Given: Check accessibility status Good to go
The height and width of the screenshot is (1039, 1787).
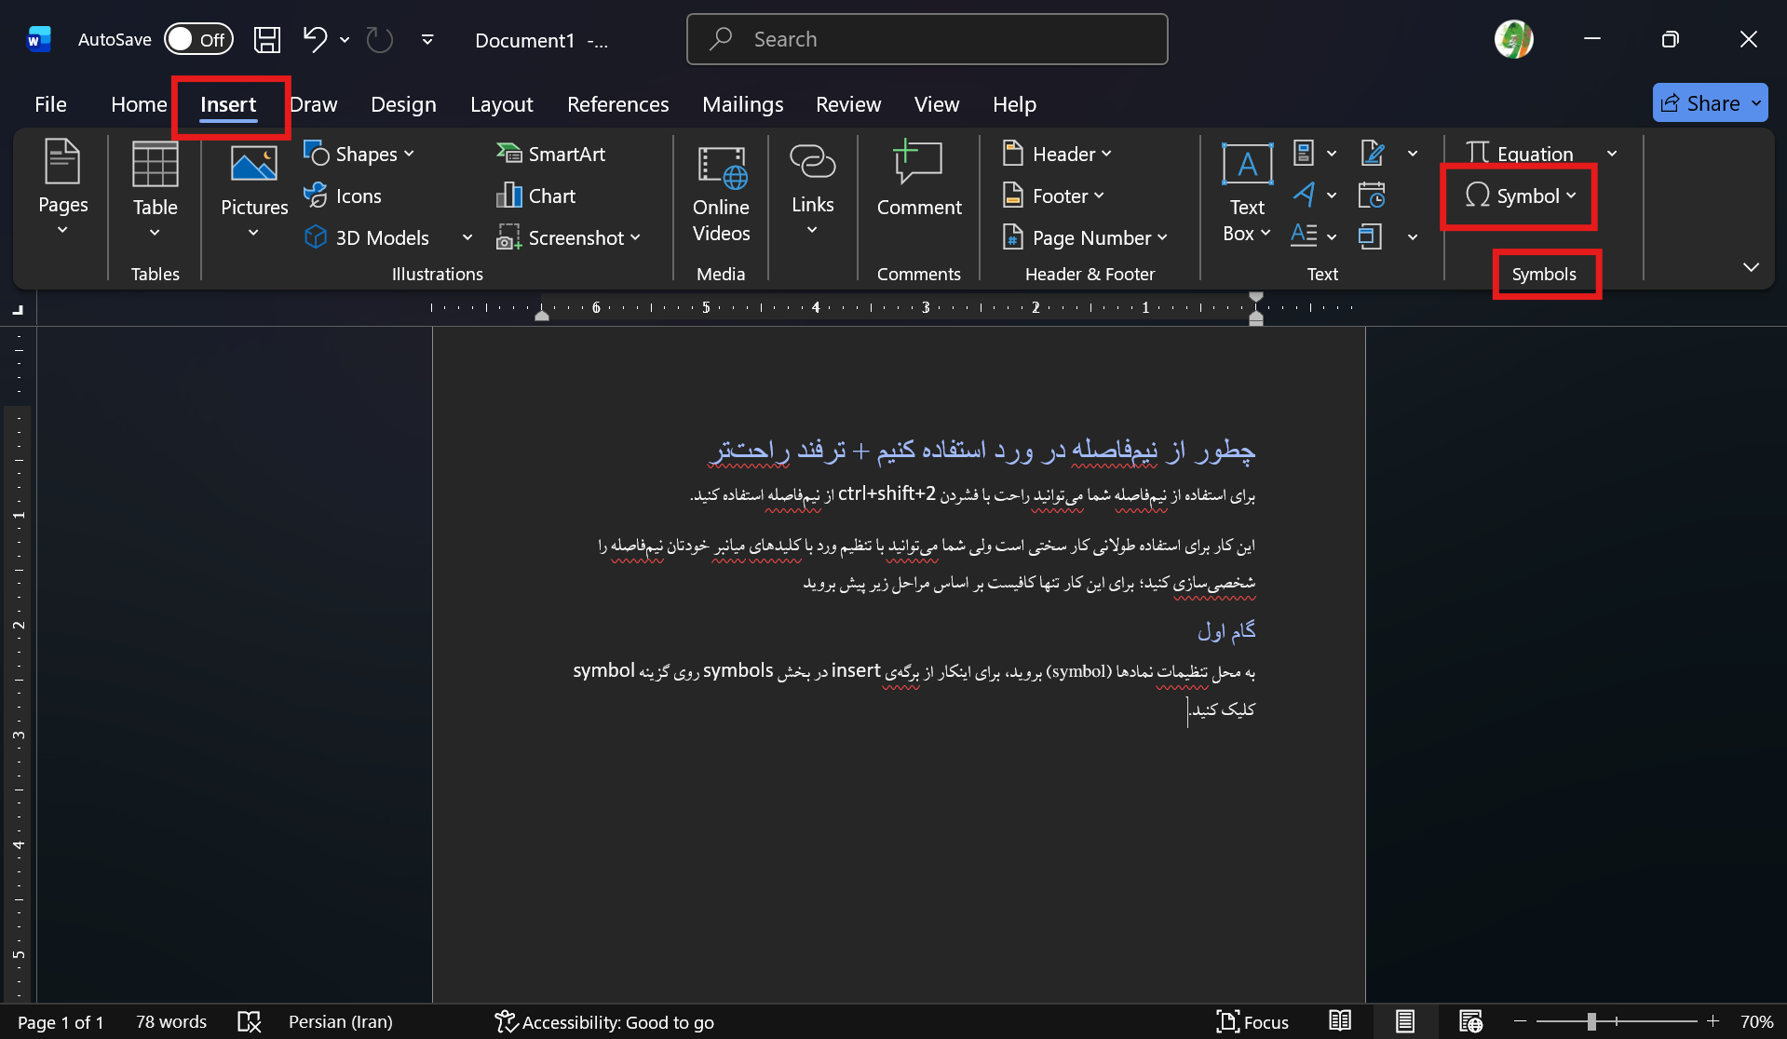Looking at the screenshot, I should (603, 1020).
